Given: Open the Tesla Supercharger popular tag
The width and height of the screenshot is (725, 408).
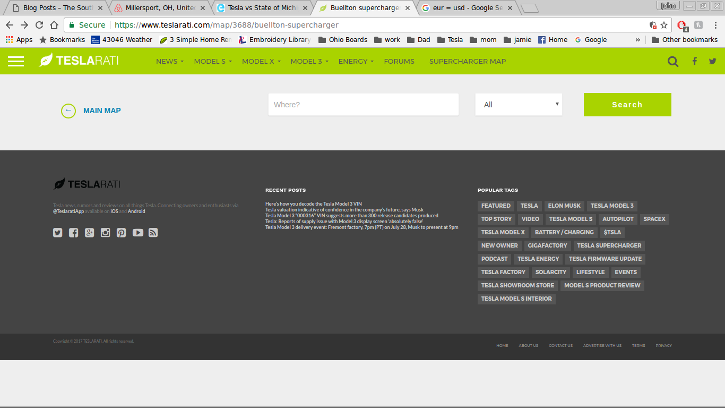Looking at the screenshot, I should [609, 245].
